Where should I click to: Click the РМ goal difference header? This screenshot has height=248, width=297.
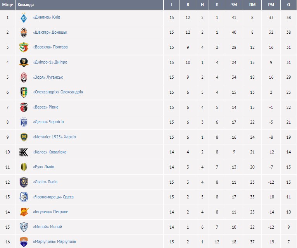(271, 5)
